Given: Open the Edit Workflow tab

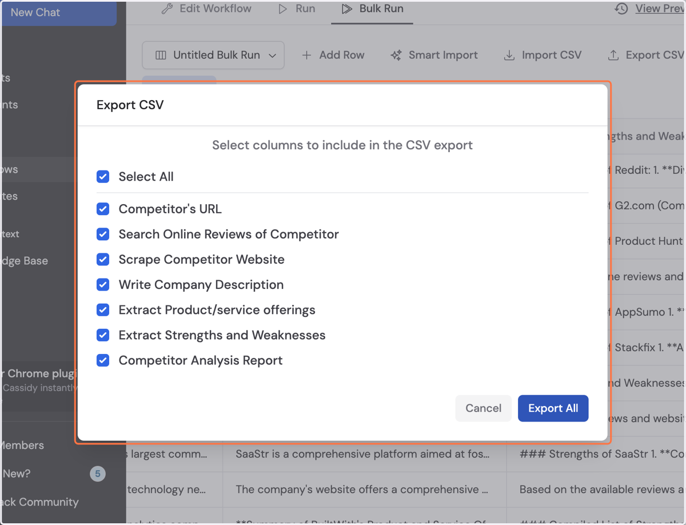Looking at the screenshot, I should click(206, 9).
